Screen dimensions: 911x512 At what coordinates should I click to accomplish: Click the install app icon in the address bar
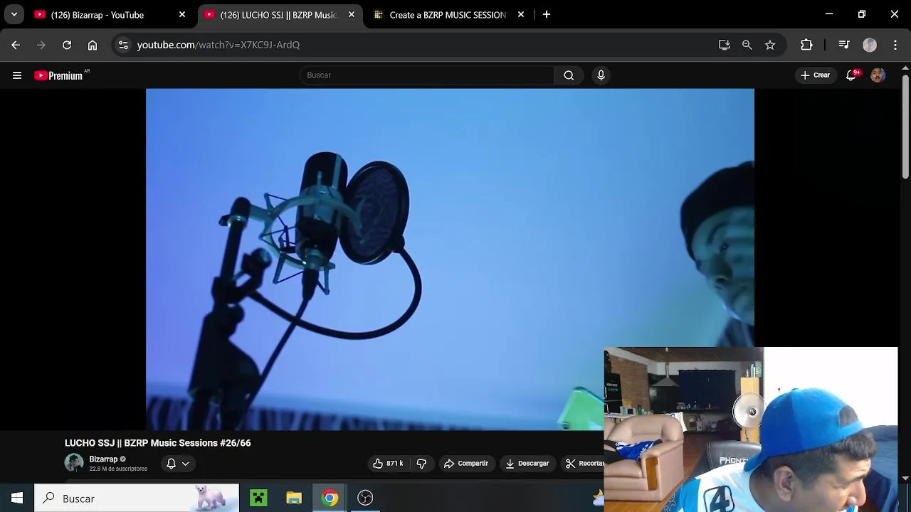pos(725,45)
